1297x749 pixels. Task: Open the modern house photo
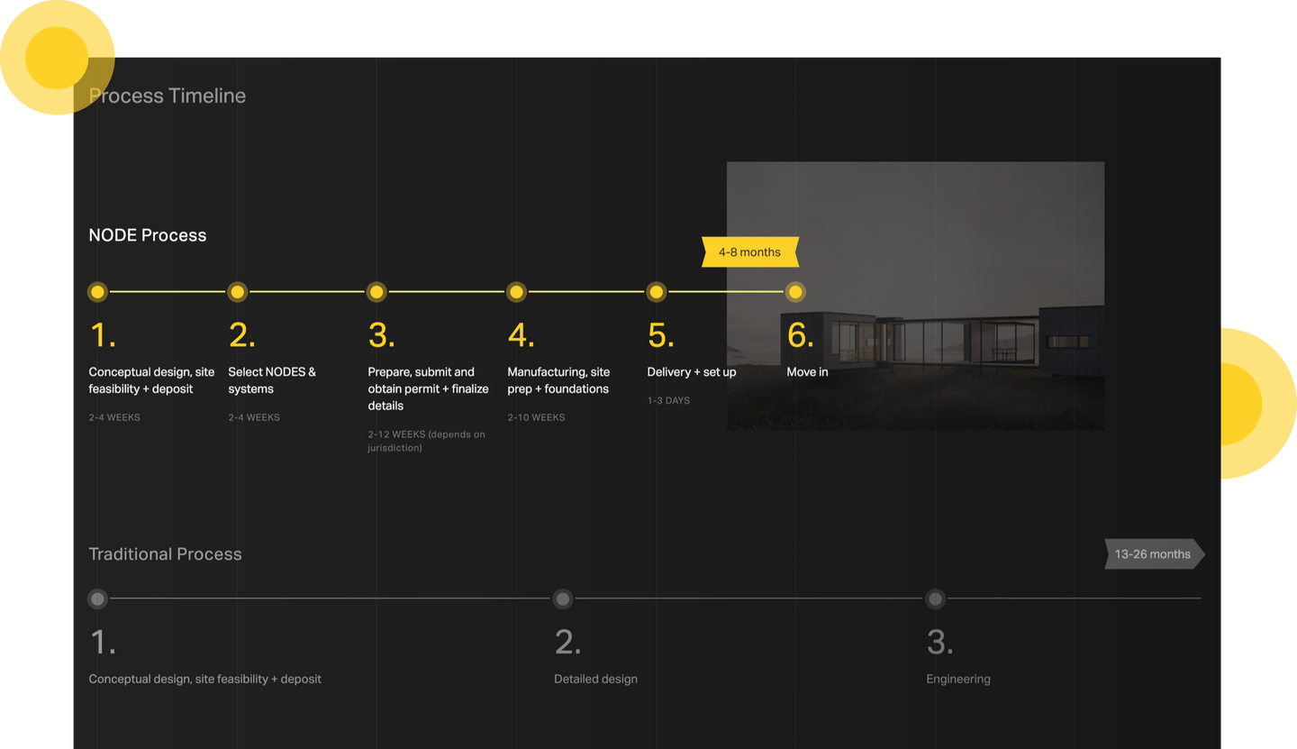point(915,296)
